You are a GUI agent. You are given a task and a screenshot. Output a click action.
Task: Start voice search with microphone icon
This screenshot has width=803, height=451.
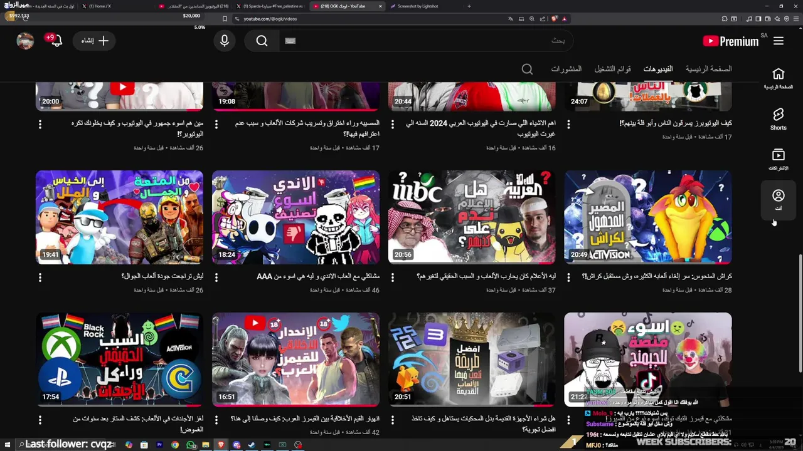click(225, 41)
